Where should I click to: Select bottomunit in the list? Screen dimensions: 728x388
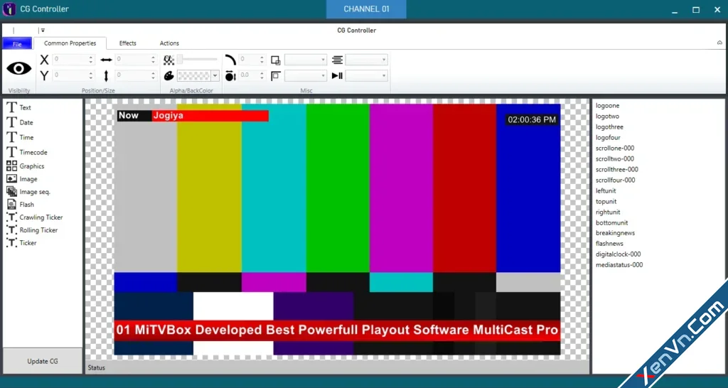[612, 223]
